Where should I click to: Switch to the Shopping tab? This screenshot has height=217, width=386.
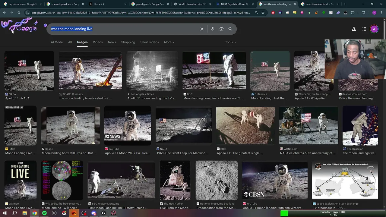pos(128,42)
